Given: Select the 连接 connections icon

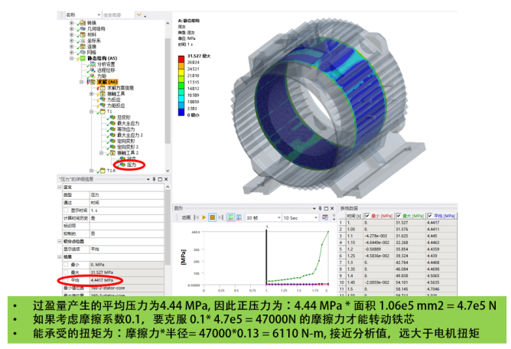Looking at the screenshot, I should pyautogui.click(x=83, y=47).
